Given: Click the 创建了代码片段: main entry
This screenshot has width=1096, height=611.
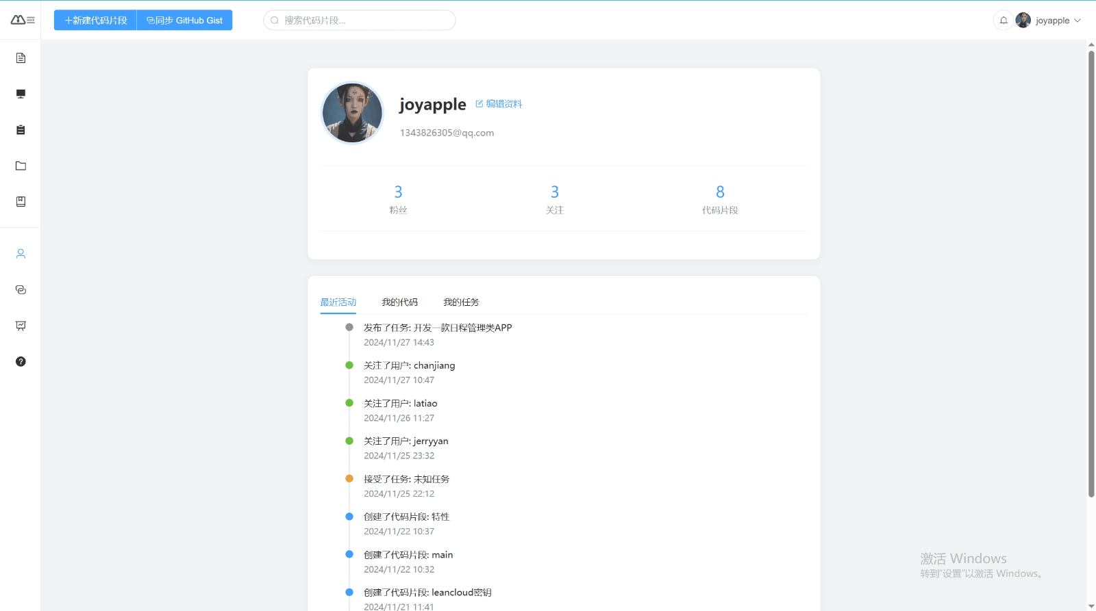Looking at the screenshot, I should tap(408, 555).
